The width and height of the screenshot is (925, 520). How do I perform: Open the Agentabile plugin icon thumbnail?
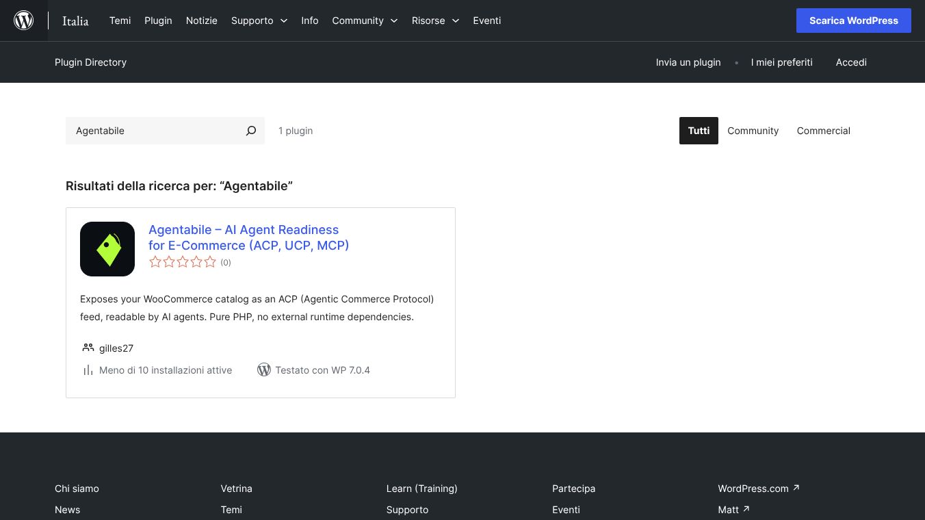[107, 249]
